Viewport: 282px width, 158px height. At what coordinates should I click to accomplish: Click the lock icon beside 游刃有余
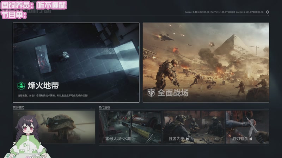click(251, 138)
